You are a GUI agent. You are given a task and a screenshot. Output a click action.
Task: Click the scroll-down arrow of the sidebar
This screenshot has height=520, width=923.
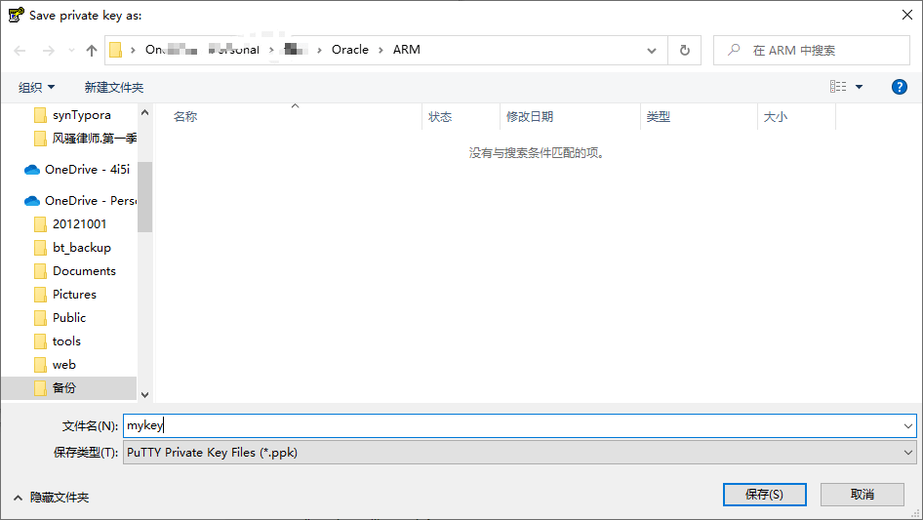(x=144, y=394)
